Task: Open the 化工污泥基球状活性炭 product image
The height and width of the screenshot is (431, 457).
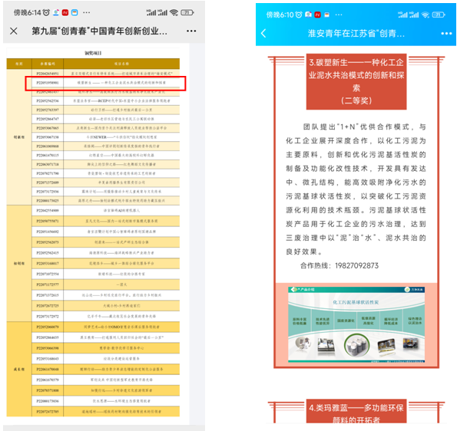Action: point(356,324)
